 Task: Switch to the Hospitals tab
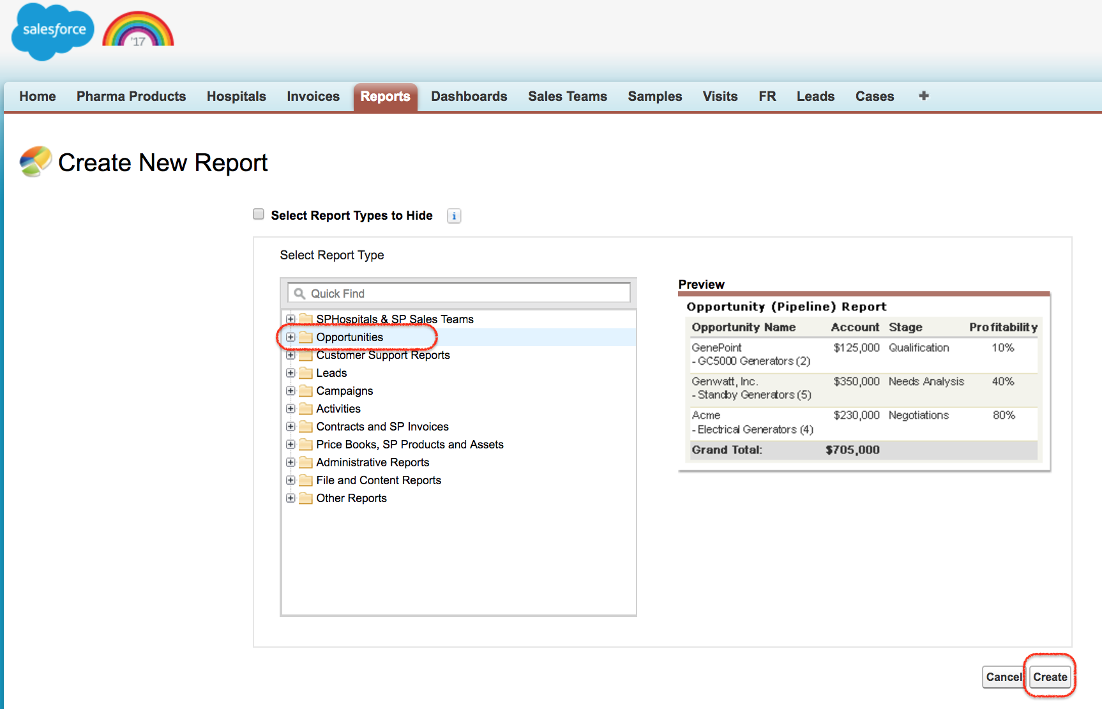pos(236,96)
